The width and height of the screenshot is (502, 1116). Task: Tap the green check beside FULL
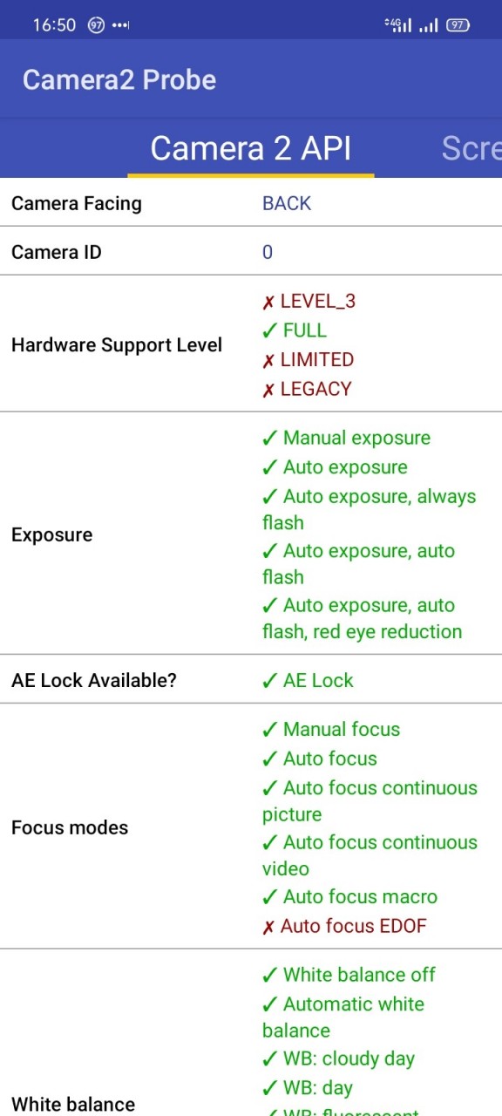coord(269,330)
